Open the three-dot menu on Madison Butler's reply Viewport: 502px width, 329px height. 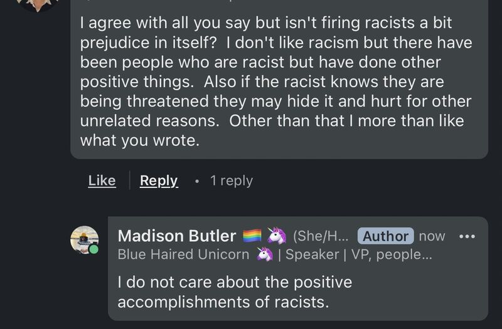(467, 236)
